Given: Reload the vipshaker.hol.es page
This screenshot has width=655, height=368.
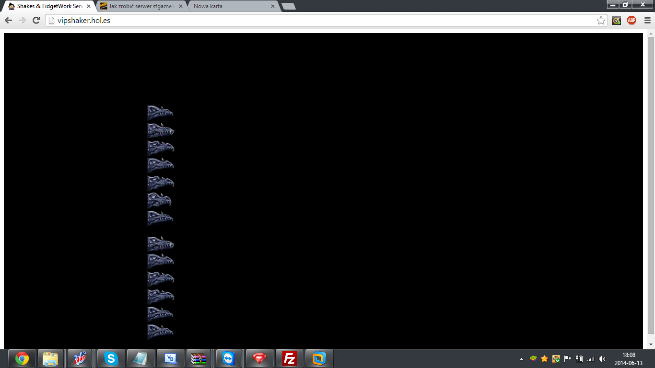Looking at the screenshot, I should pyautogui.click(x=36, y=21).
